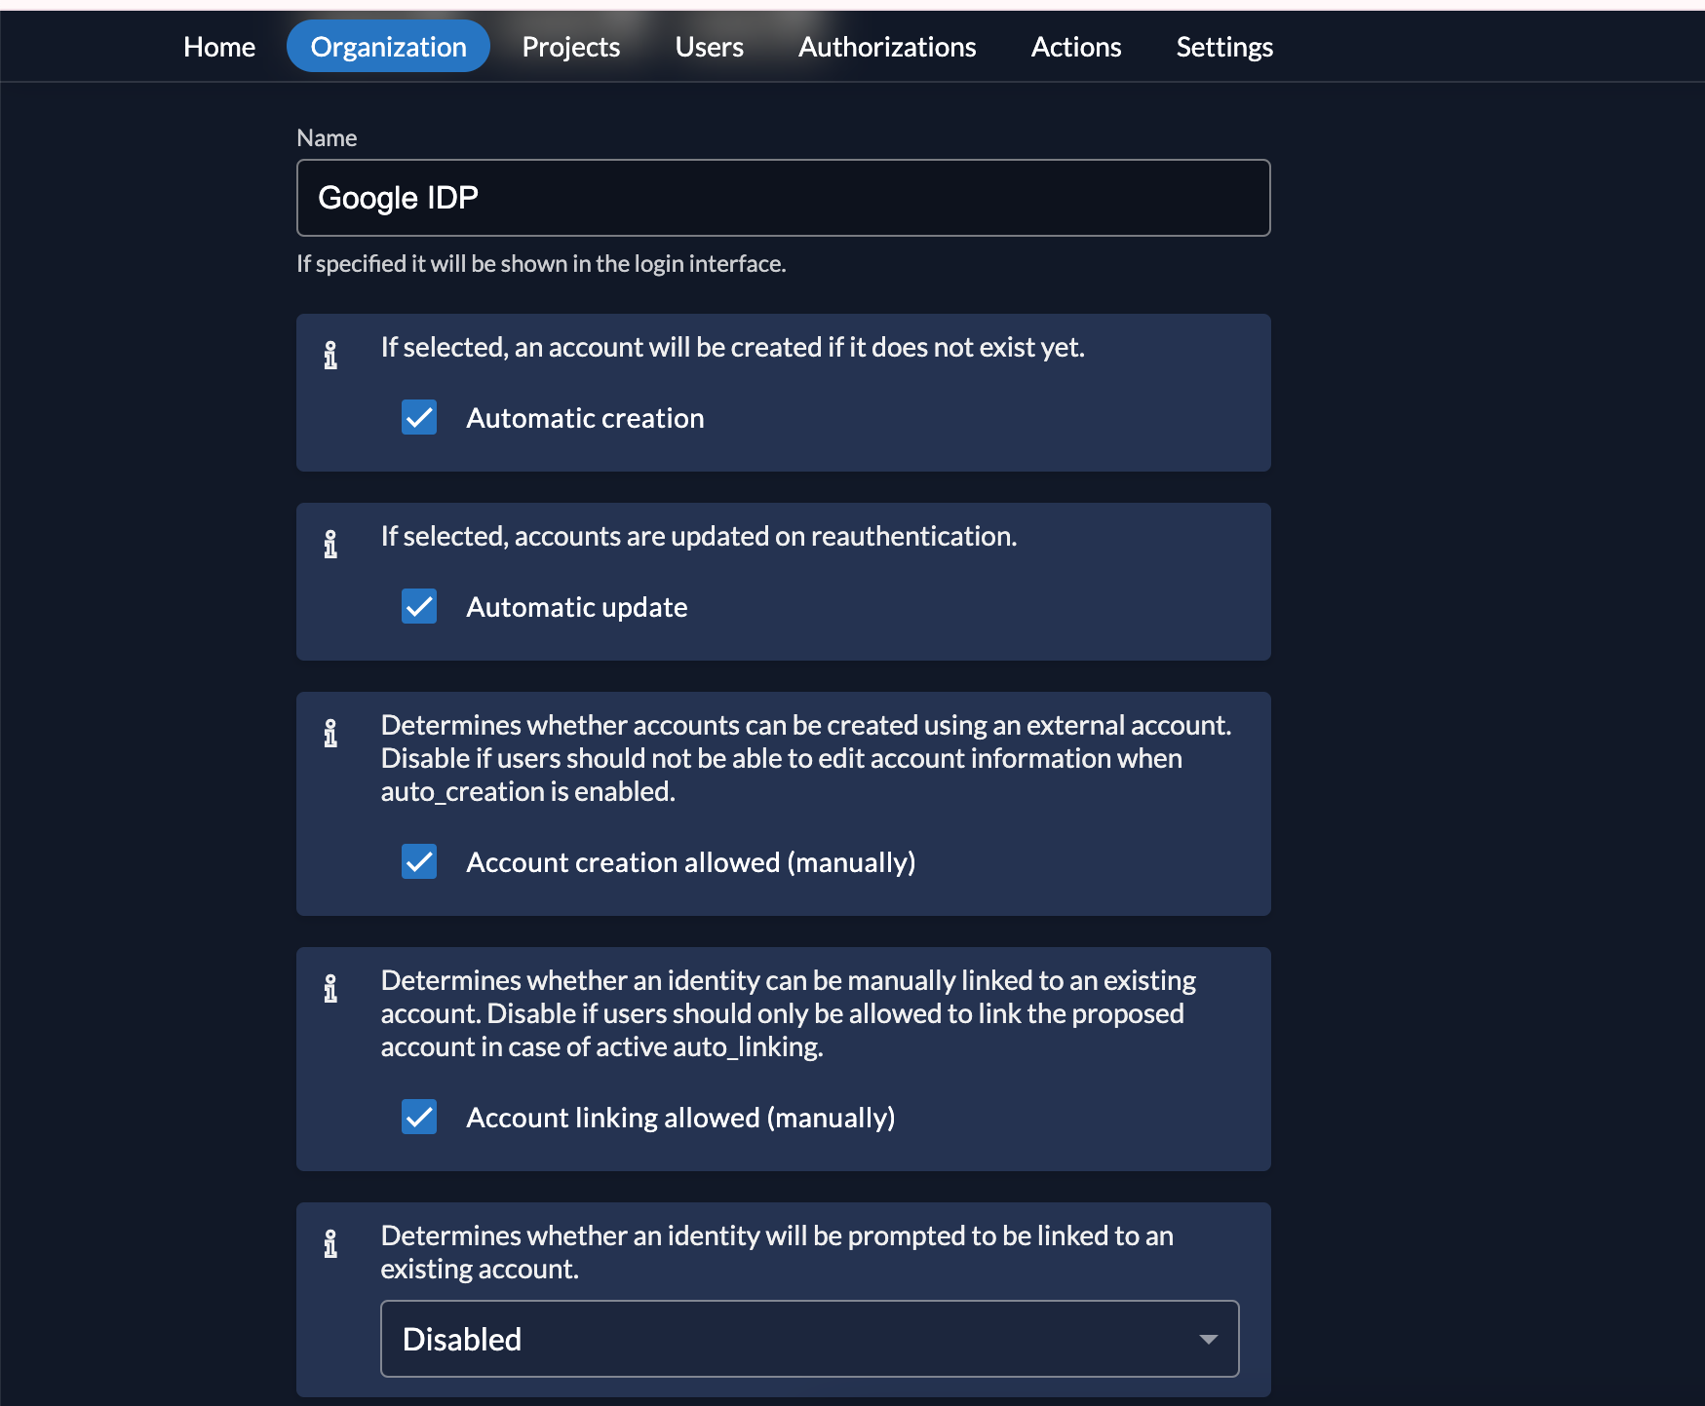The image size is (1705, 1406).
Task: Click info icon beside reauthentication update description
Action: click(x=330, y=544)
